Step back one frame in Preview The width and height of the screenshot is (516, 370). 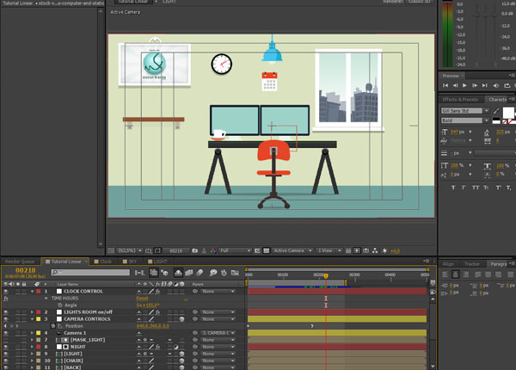455,85
